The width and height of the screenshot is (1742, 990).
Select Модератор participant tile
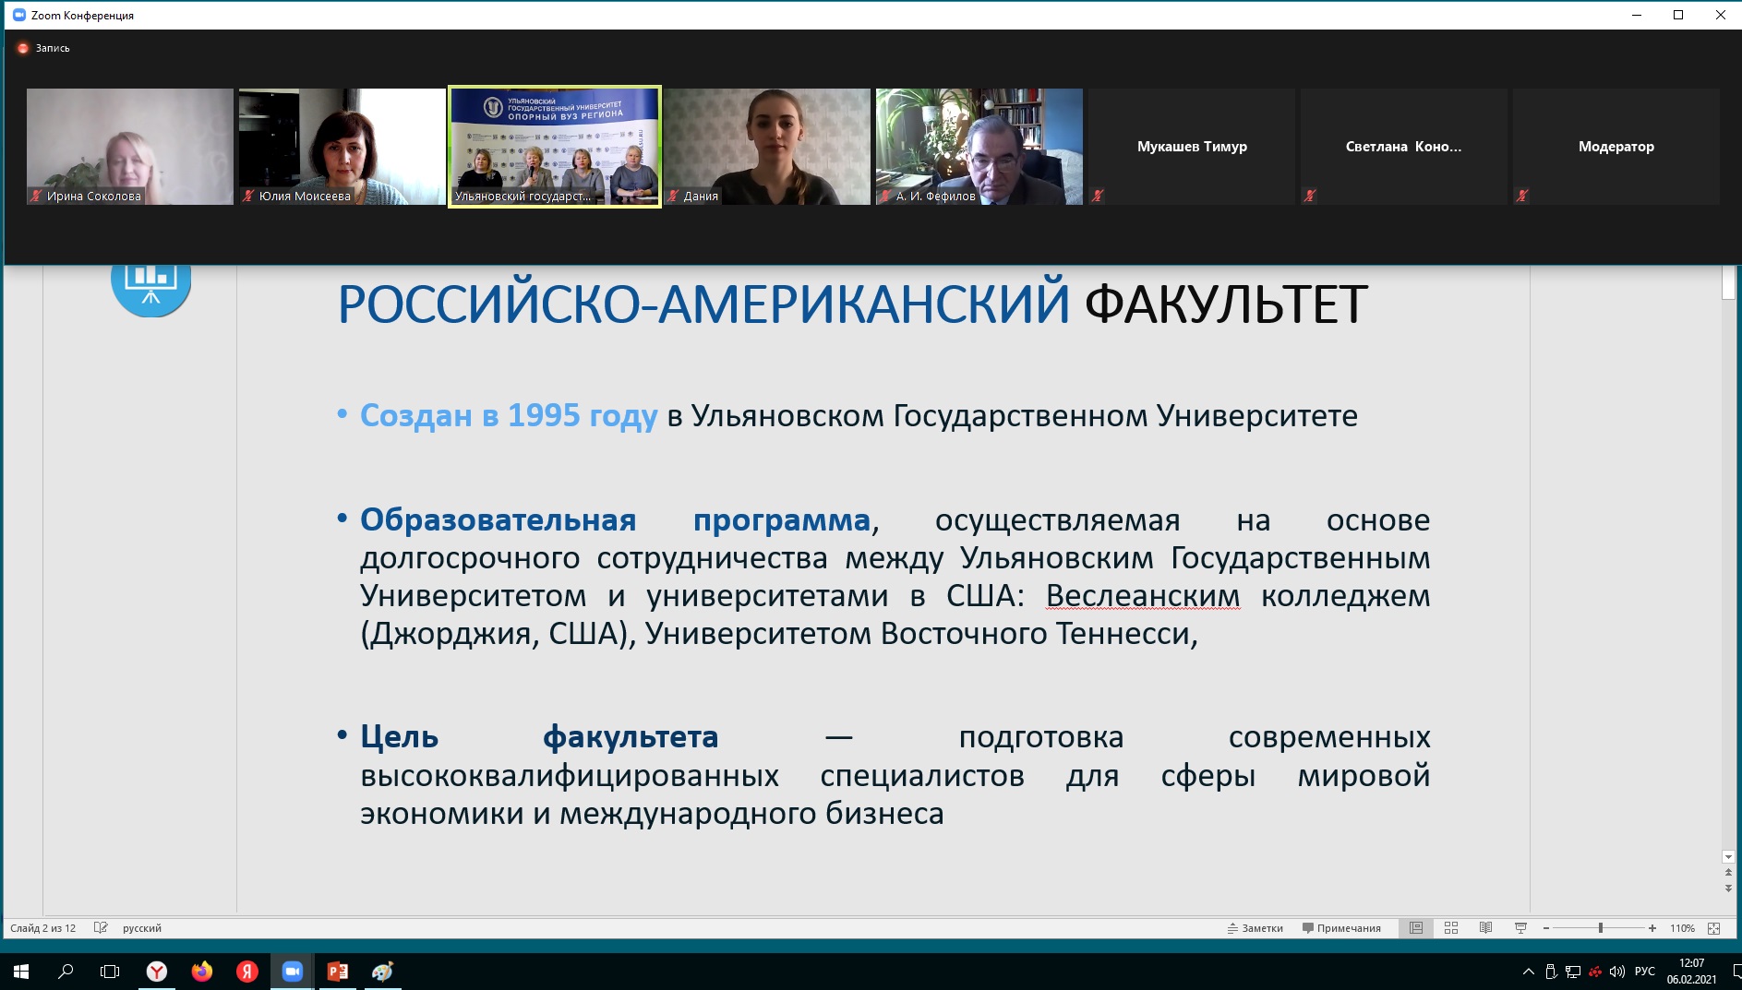[1616, 147]
